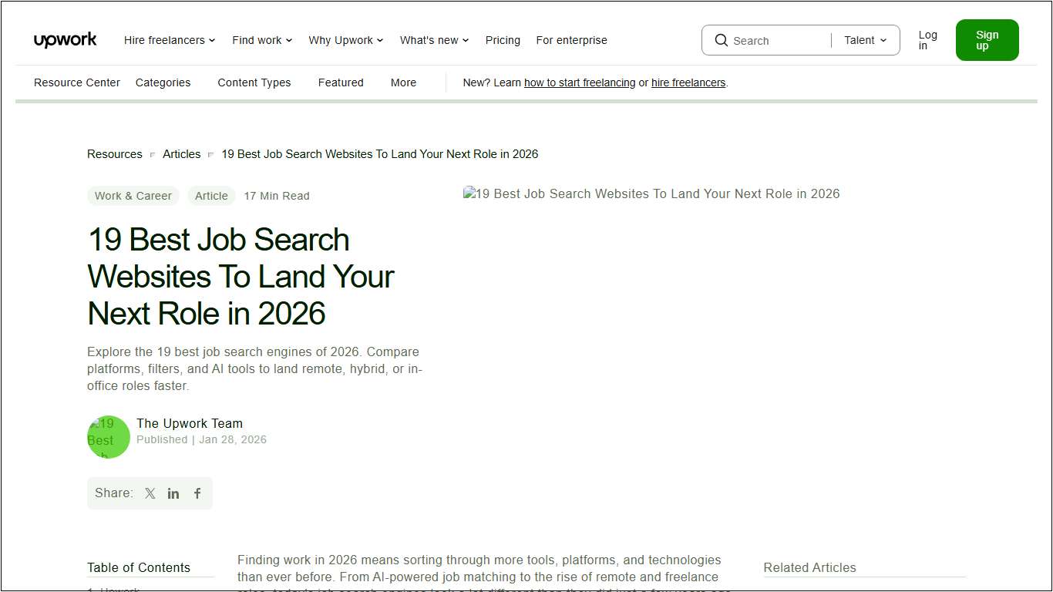This screenshot has width=1053, height=592.
Task: Click the search magnifier icon
Action: point(721,40)
